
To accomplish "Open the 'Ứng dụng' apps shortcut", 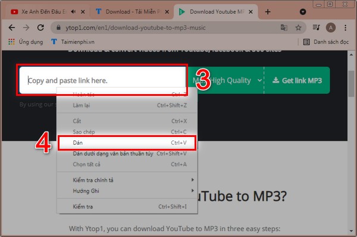I will click(x=26, y=42).
